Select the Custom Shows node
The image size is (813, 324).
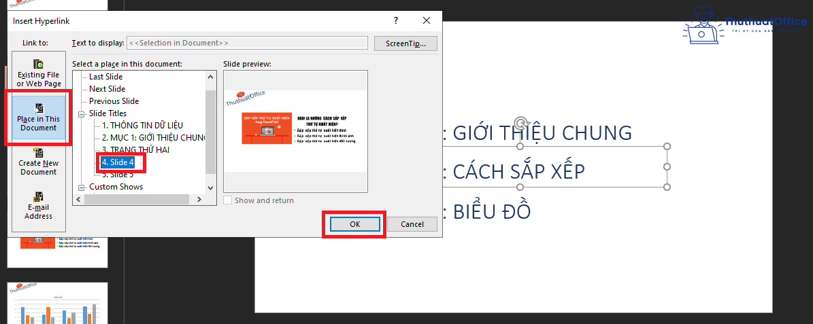116,187
